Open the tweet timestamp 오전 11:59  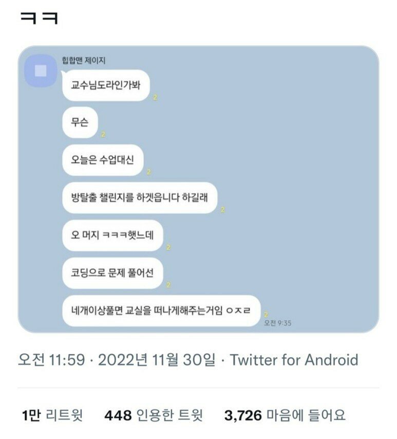[51, 360]
